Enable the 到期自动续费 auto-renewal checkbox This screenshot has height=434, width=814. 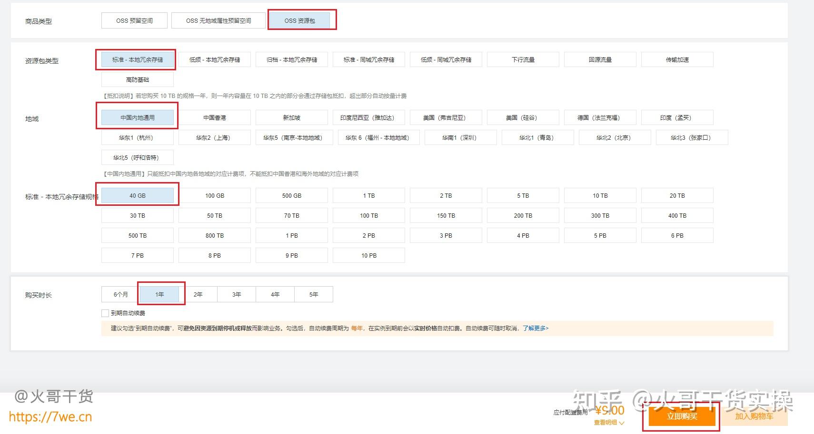(105, 313)
